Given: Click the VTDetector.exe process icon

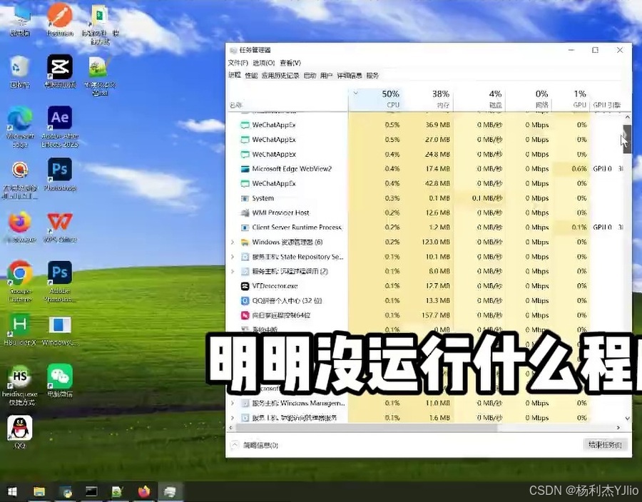Looking at the screenshot, I should 245,286.
